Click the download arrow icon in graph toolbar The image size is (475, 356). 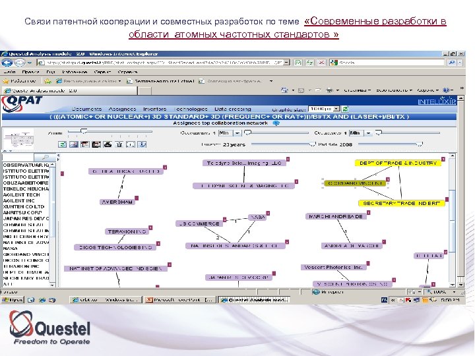[142, 144]
